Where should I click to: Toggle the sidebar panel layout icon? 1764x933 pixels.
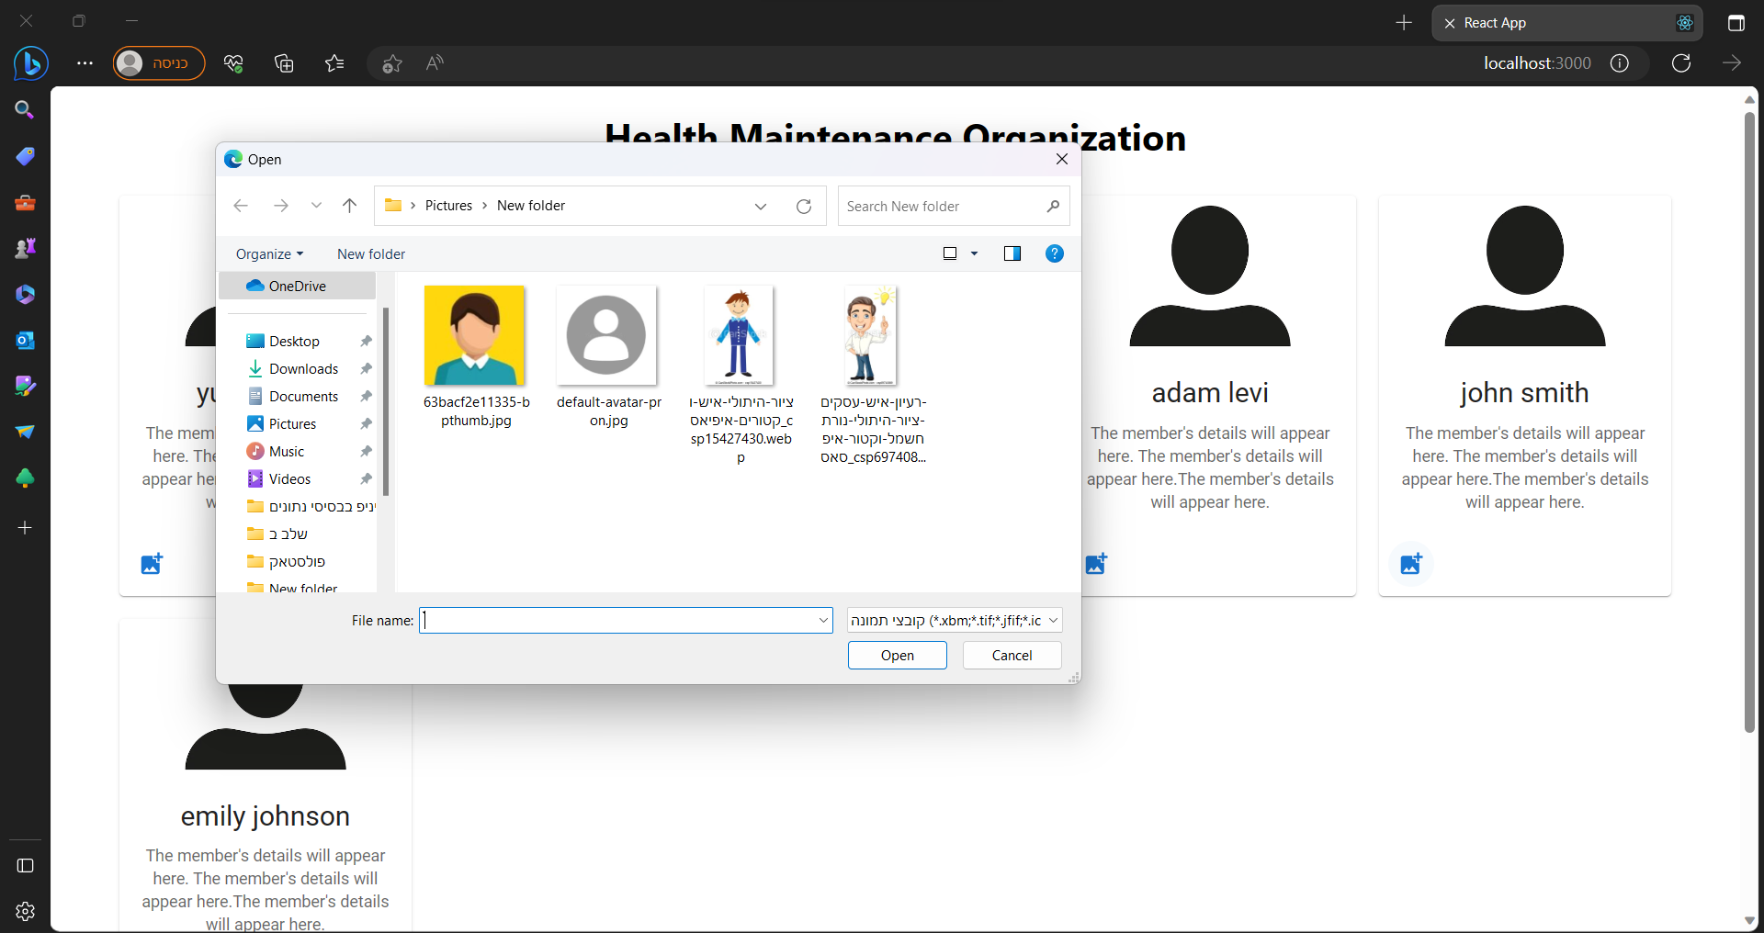(25, 866)
